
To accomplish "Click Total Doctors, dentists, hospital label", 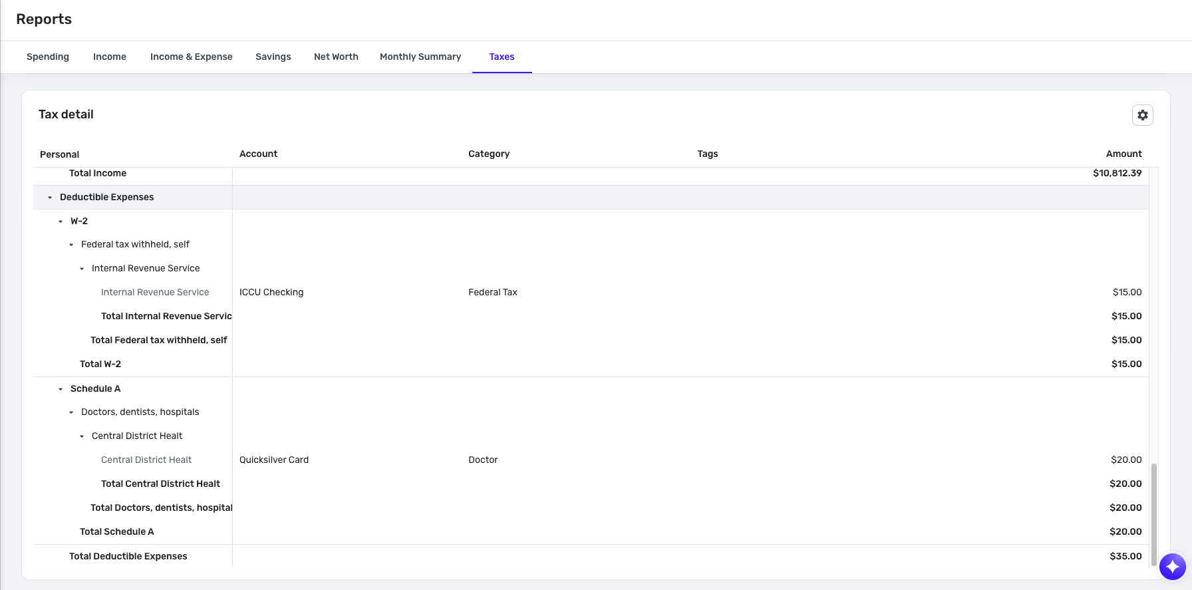I will 162,508.
